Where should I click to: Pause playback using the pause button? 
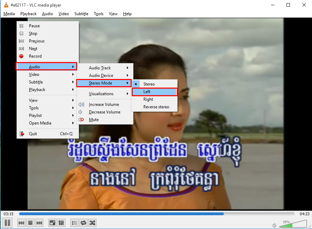tap(7, 223)
